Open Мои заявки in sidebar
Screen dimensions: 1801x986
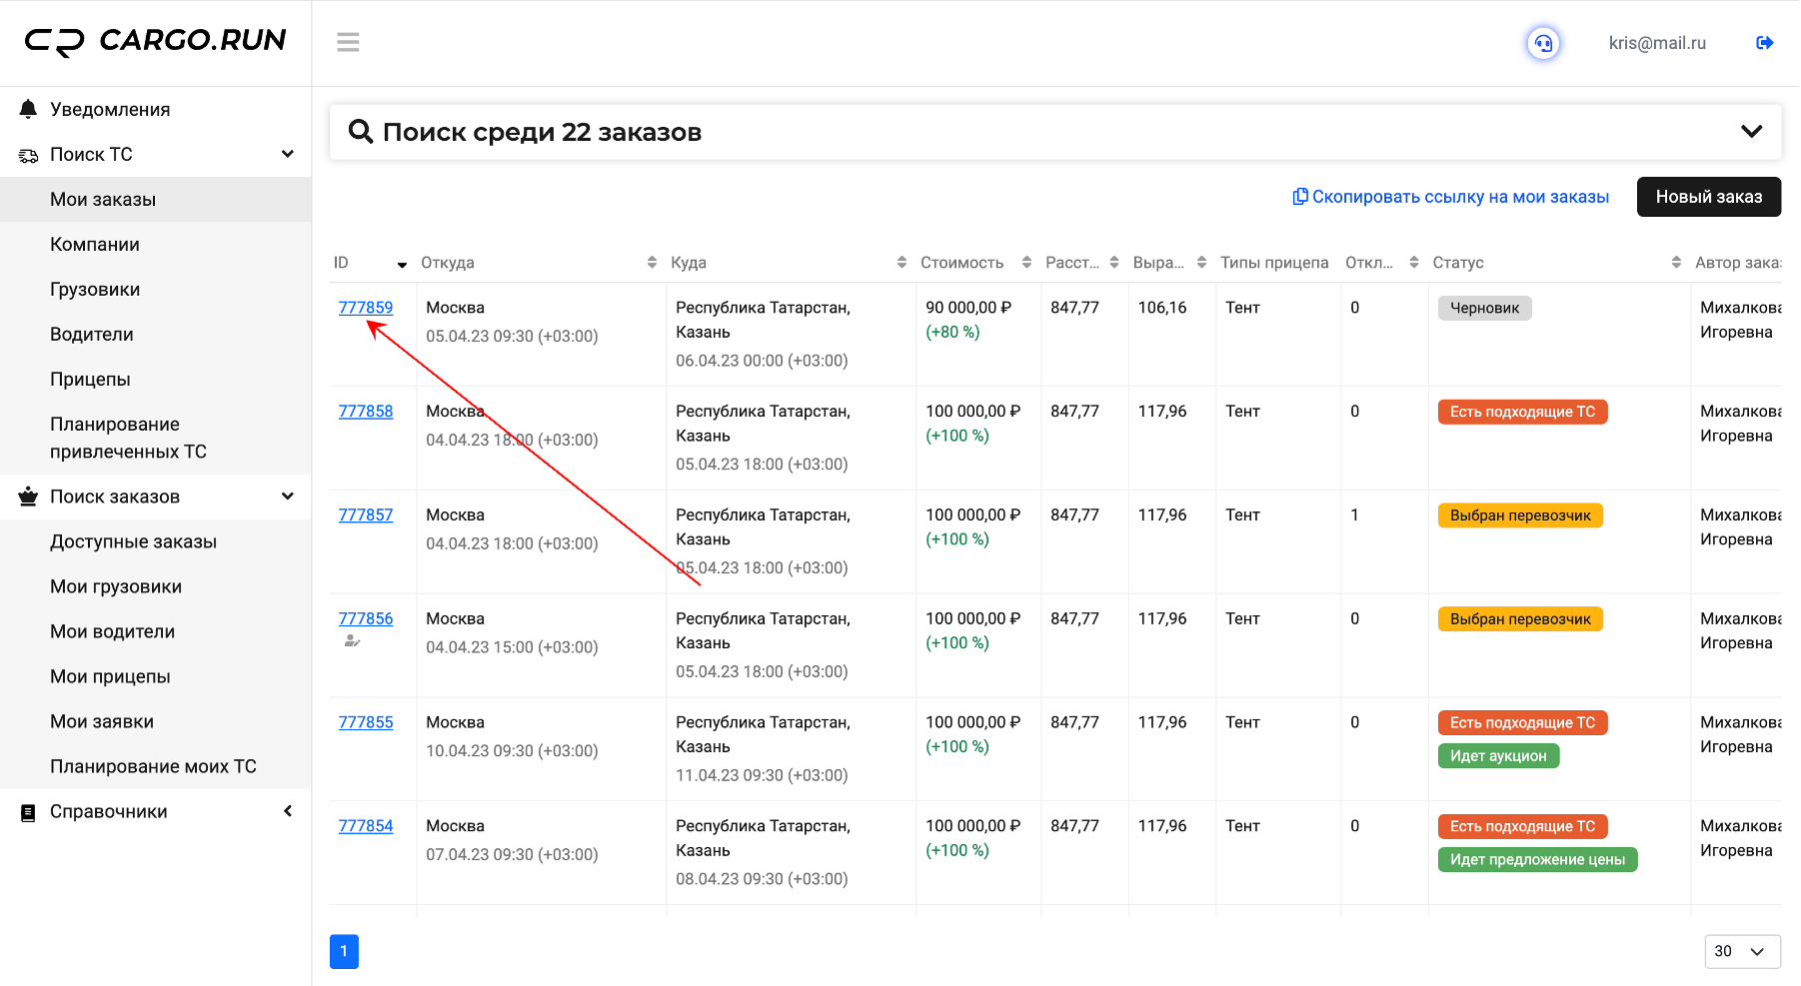(x=156, y=721)
